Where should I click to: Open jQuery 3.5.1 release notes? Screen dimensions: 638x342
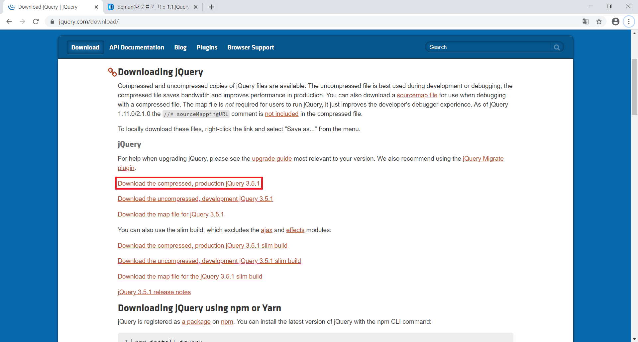154,292
